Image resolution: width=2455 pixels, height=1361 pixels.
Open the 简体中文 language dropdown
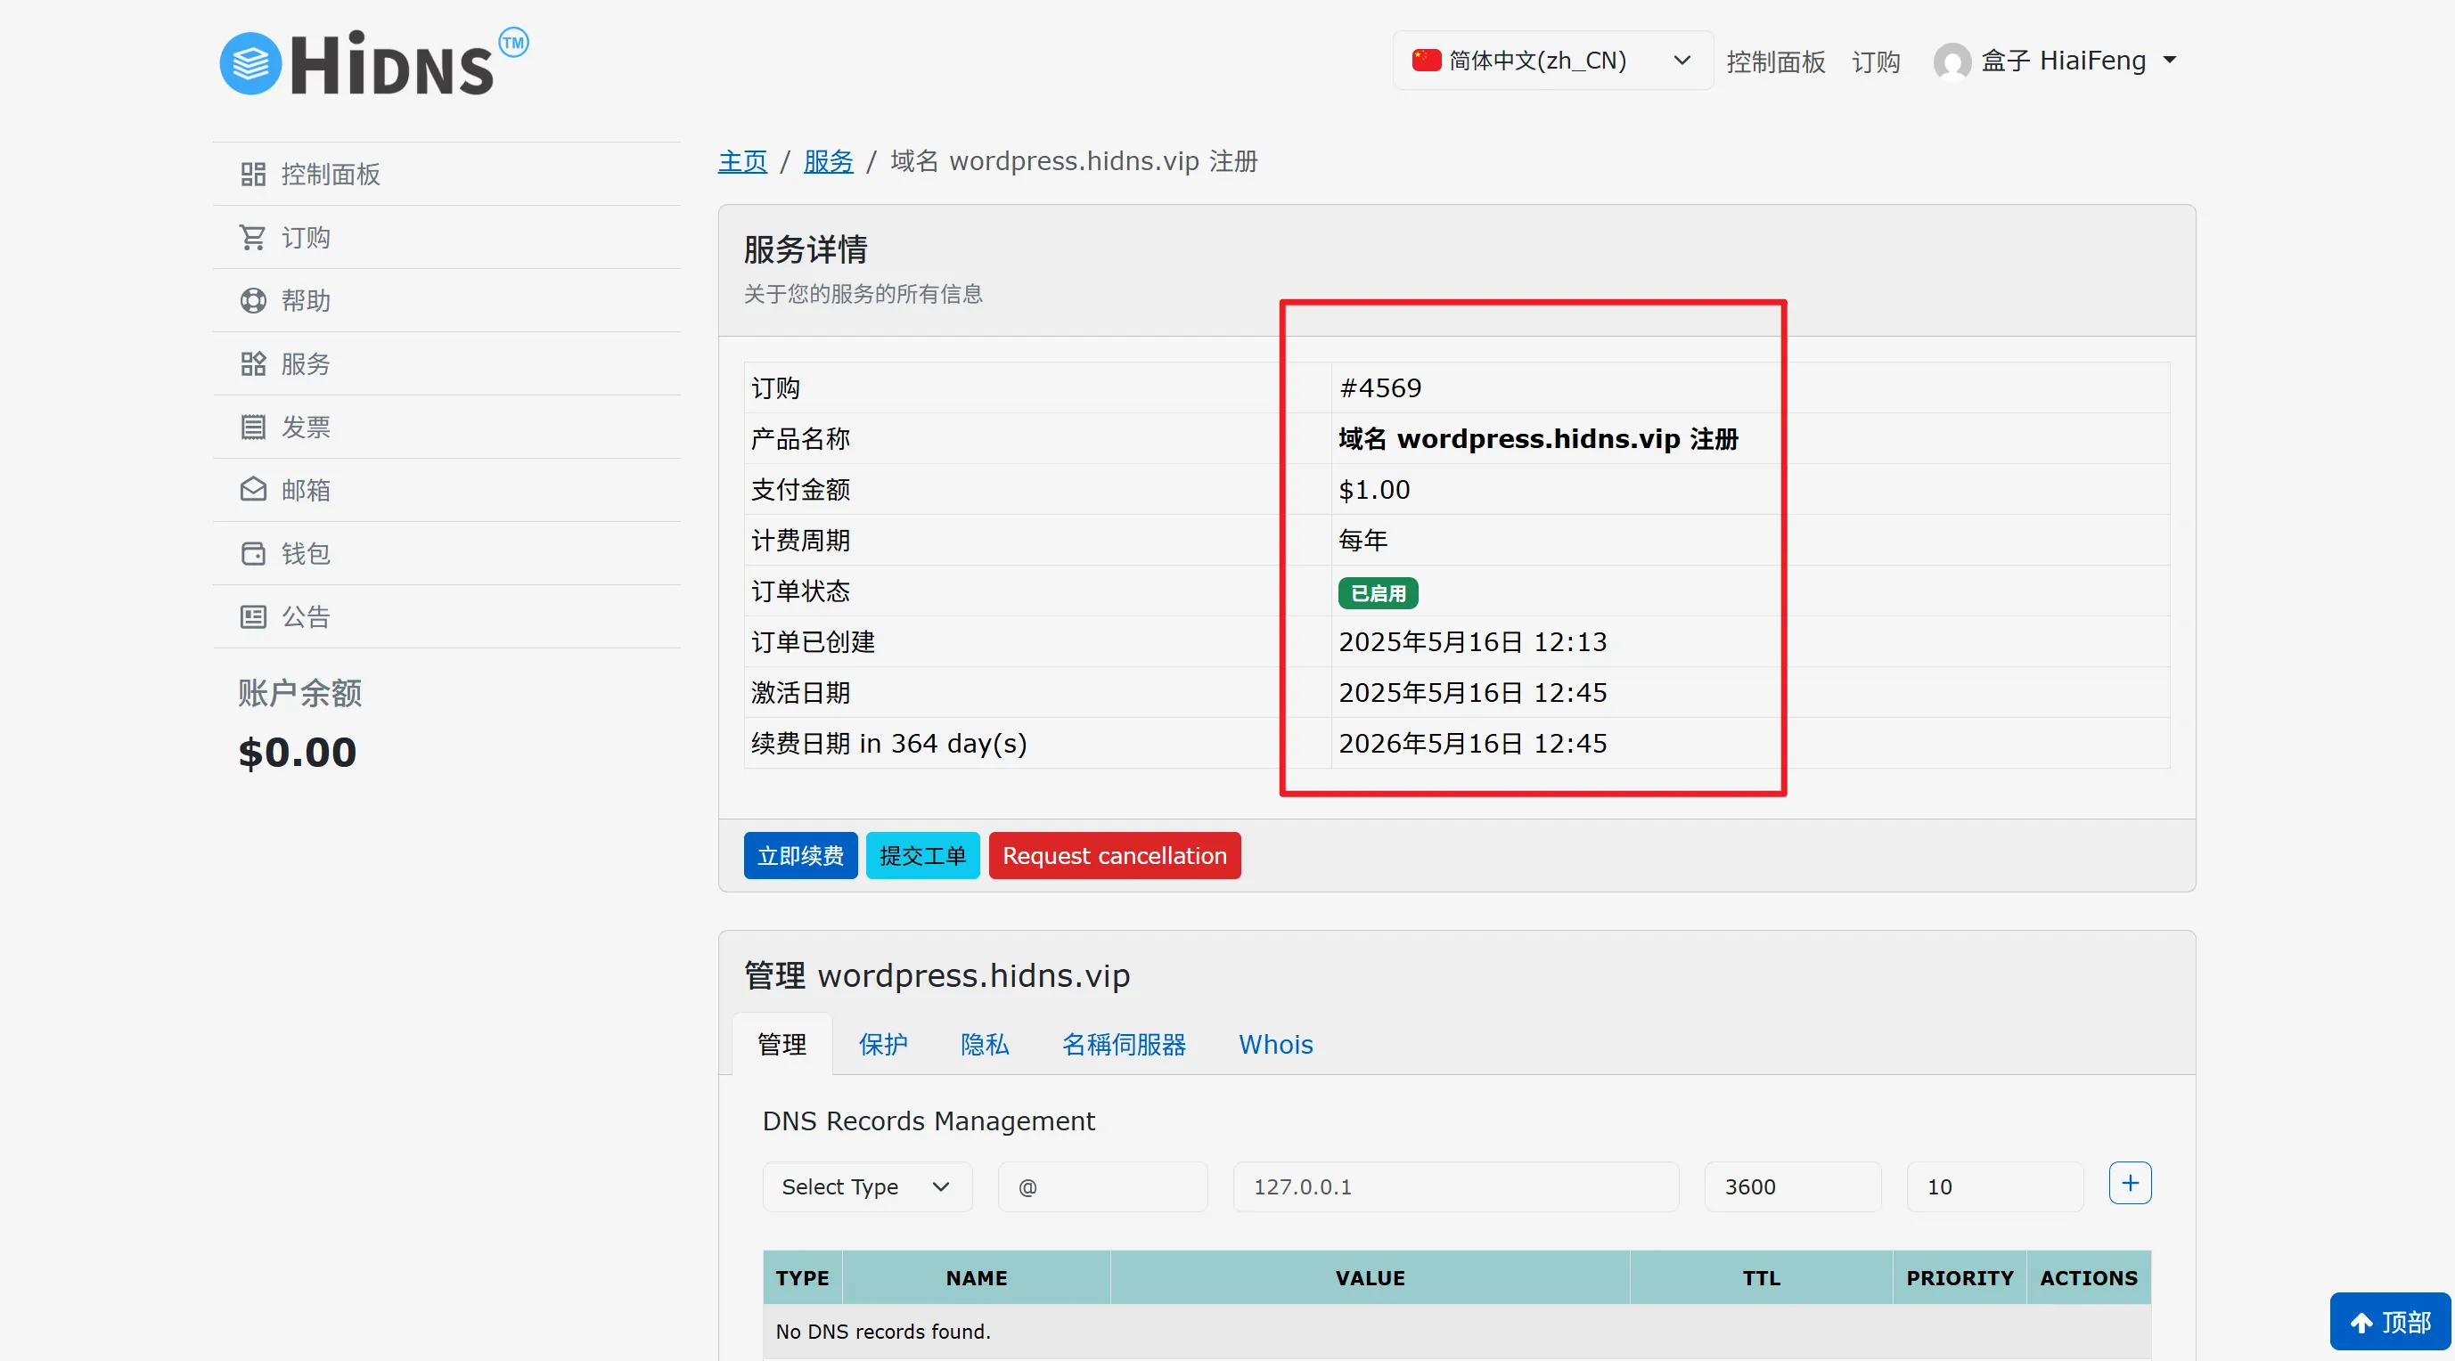(1552, 60)
